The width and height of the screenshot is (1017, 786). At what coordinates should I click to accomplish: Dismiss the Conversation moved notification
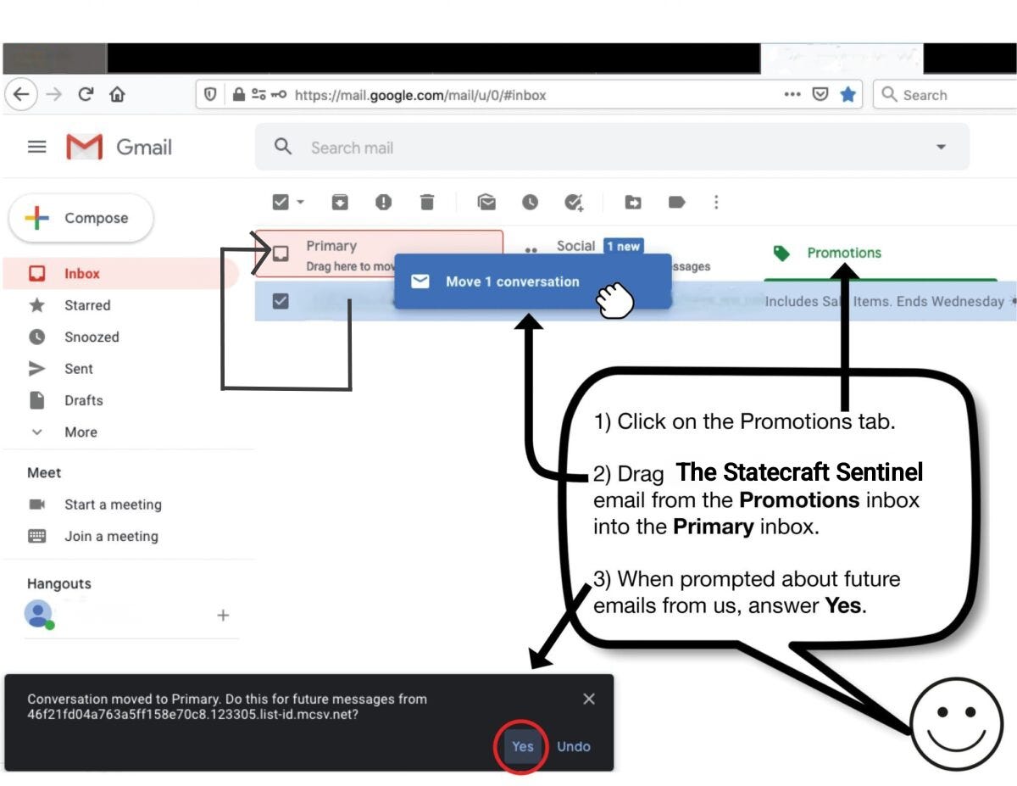[589, 699]
